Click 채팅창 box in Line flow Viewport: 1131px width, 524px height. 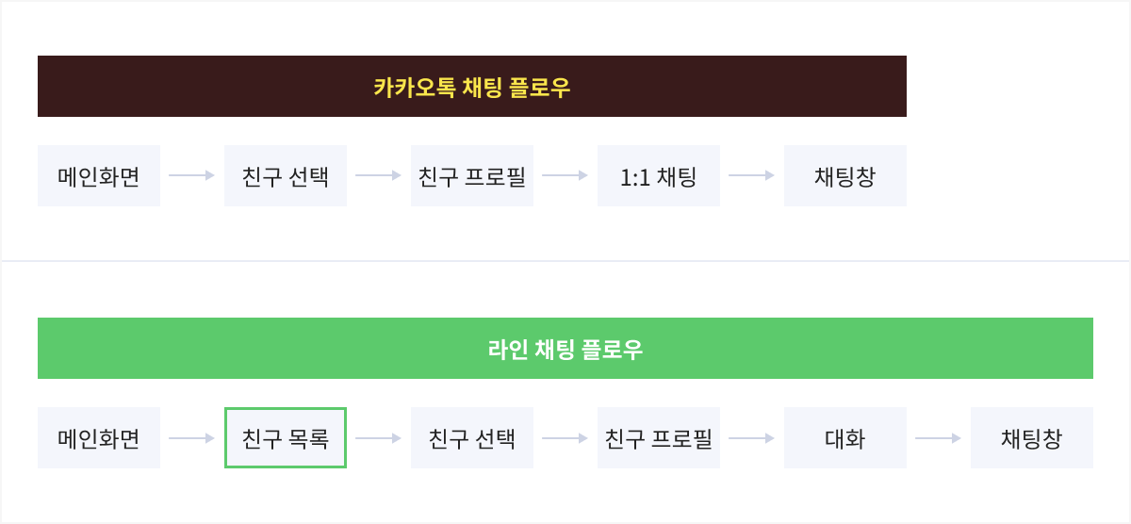(1032, 438)
